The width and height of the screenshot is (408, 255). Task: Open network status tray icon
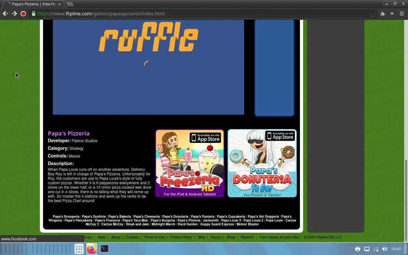coord(376,249)
